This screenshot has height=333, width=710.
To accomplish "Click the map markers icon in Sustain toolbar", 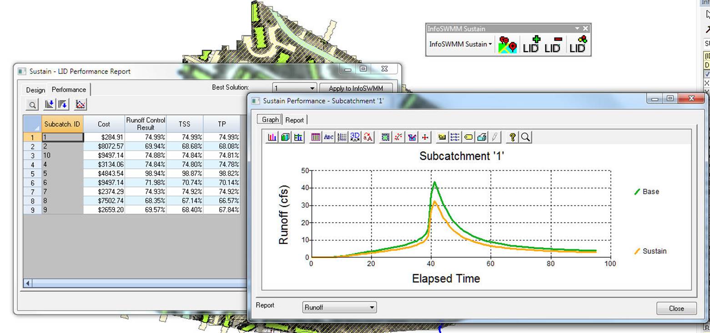I will tap(508, 44).
